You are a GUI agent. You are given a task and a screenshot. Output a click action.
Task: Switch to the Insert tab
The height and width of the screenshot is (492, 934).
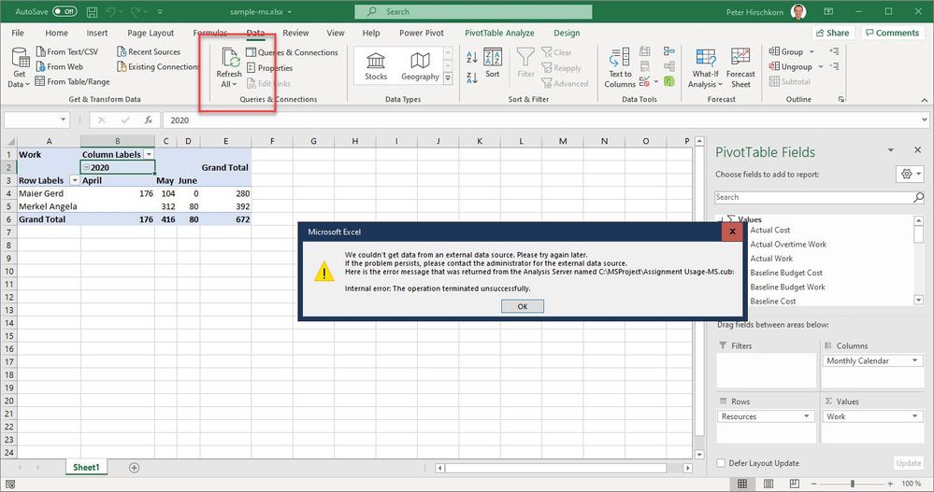97,33
